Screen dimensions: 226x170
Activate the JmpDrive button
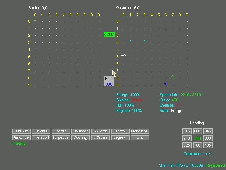pos(21,137)
